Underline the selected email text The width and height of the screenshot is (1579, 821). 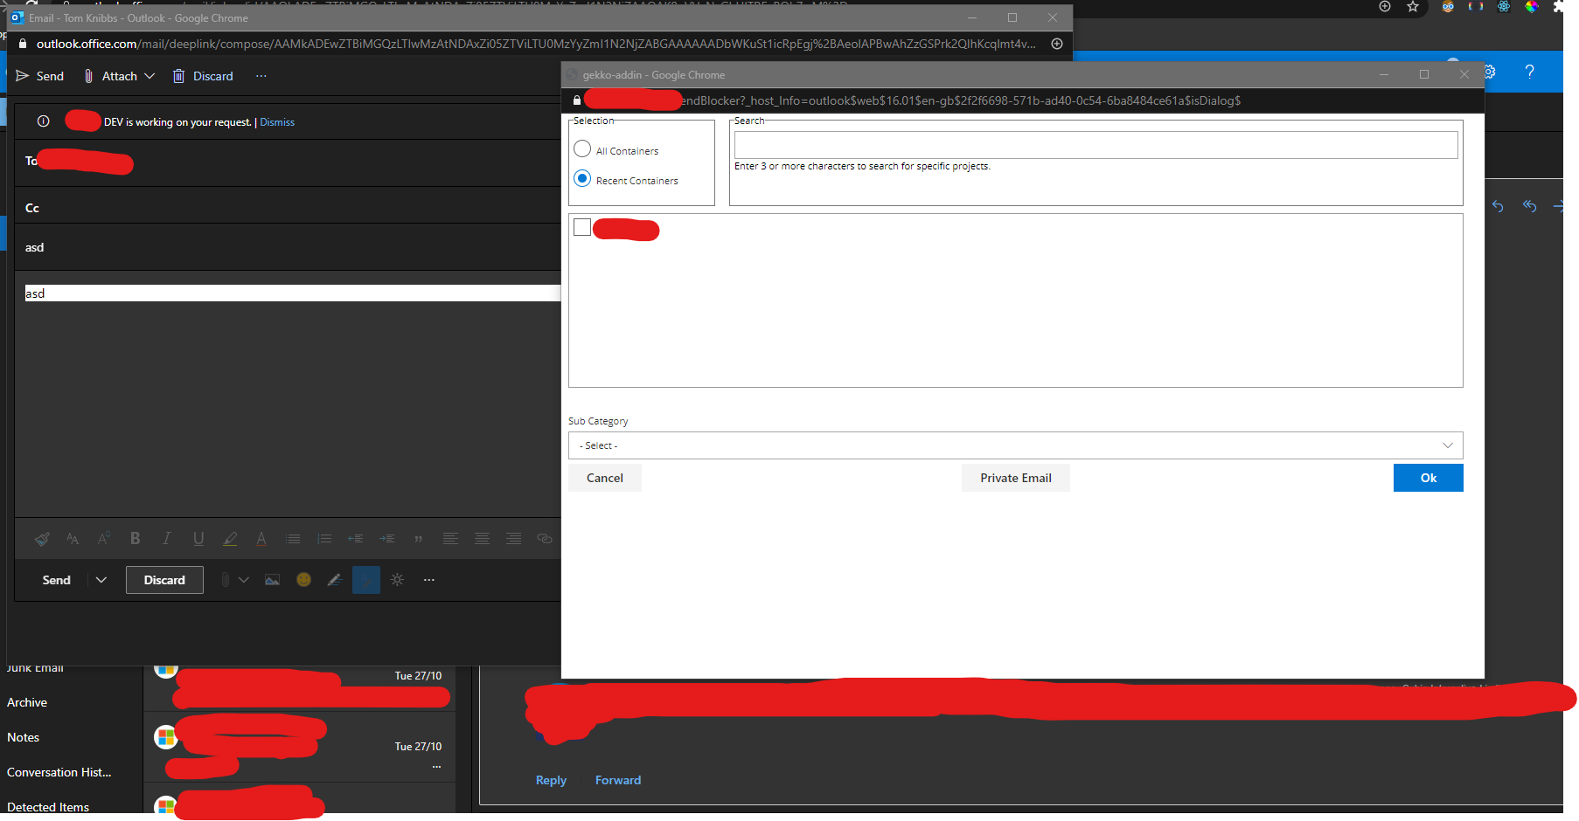click(x=198, y=539)
